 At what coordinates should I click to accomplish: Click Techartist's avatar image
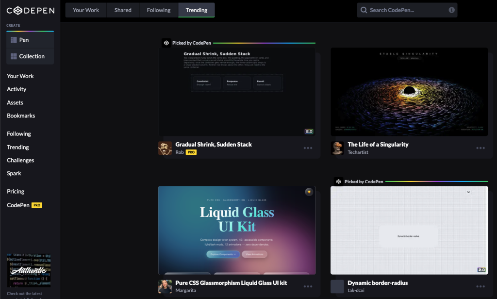pyautogui.click(x=337, y=148)
